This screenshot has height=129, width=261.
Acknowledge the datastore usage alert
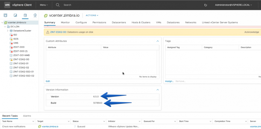(x=251, y=32)
